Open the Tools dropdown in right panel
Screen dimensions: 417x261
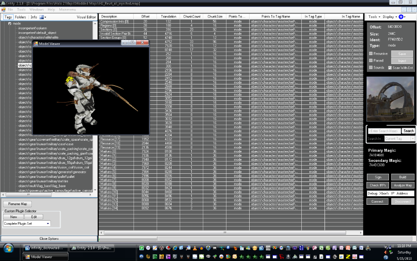(374, 17)
